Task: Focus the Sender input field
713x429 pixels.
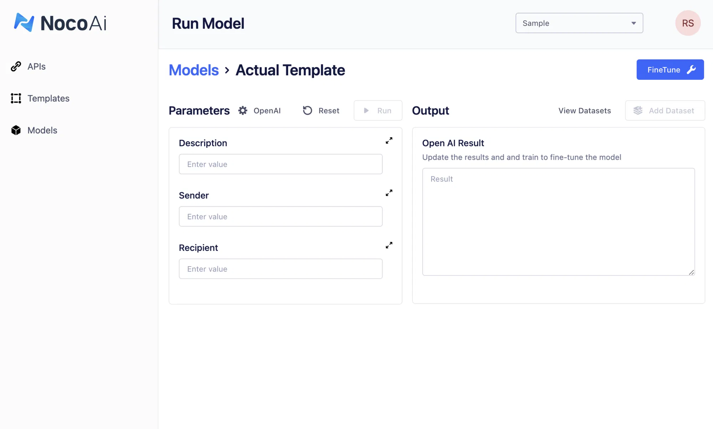Action: pyautogui.click(x=281, y=217)
